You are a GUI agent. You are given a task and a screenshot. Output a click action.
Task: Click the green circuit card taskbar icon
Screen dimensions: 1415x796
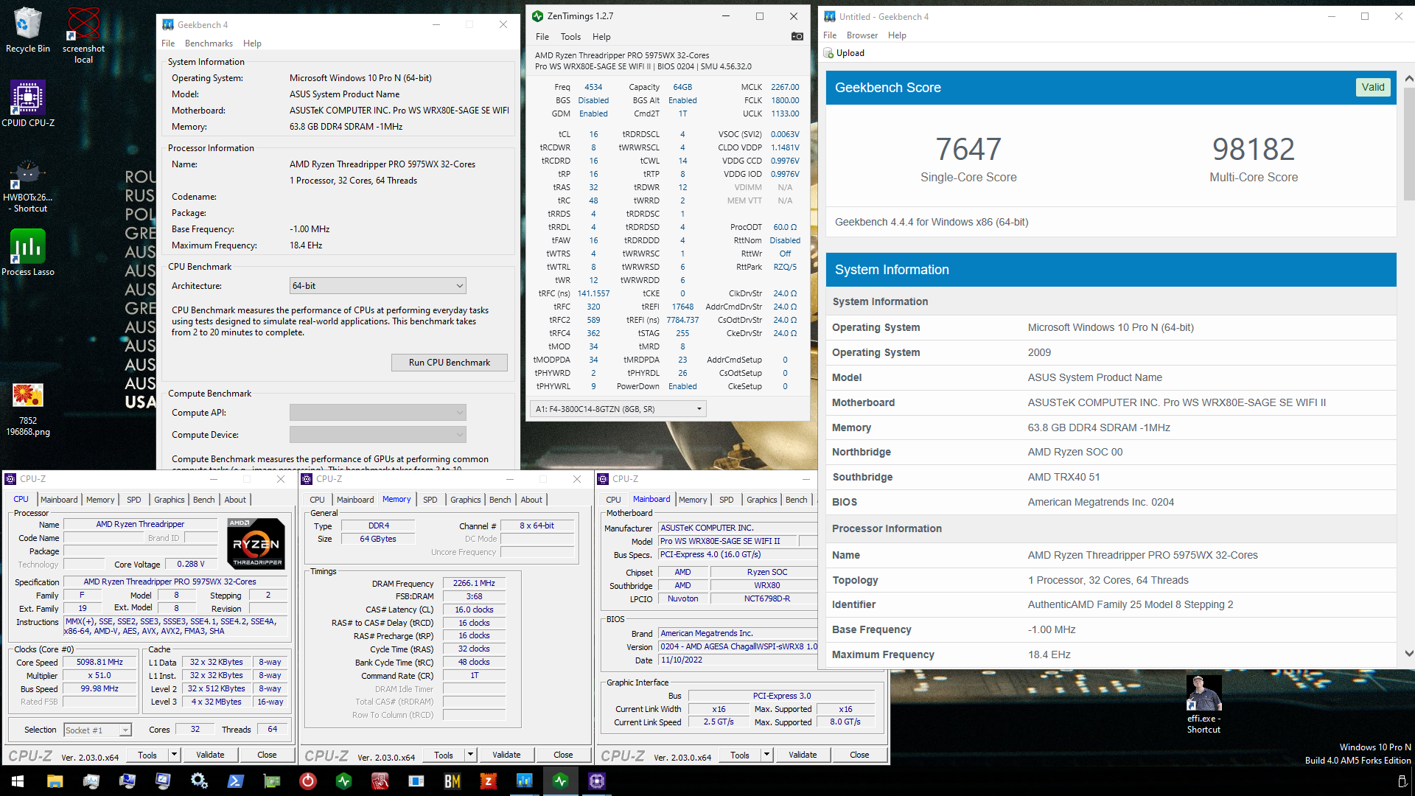point(271,781)
